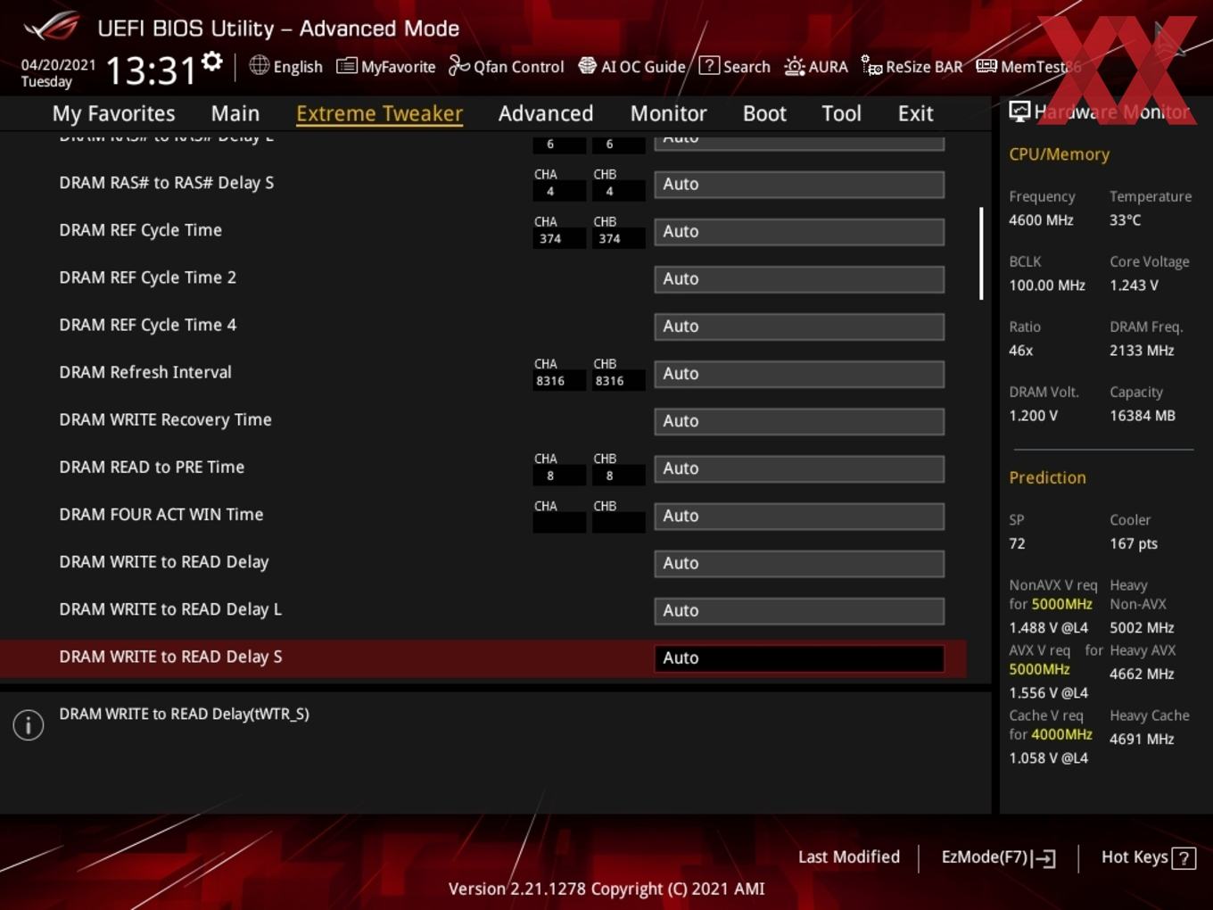Image resolution: width=1213 pixels, height=910 pixels.
Task: Click the EzMode exit arrow icon
Action: [1044, 858]
